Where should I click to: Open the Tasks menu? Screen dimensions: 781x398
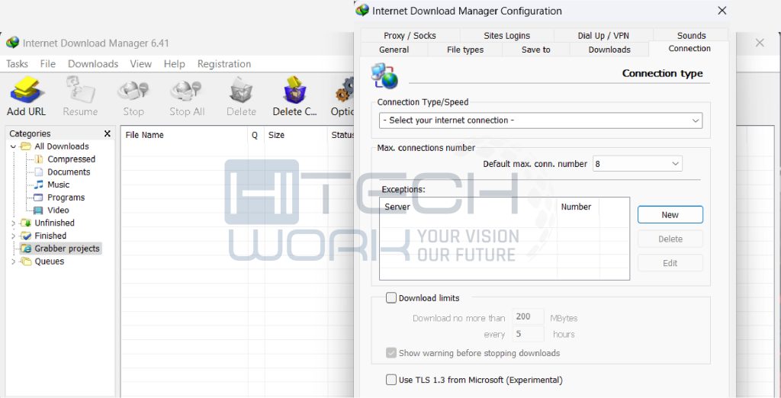(17, 64)
